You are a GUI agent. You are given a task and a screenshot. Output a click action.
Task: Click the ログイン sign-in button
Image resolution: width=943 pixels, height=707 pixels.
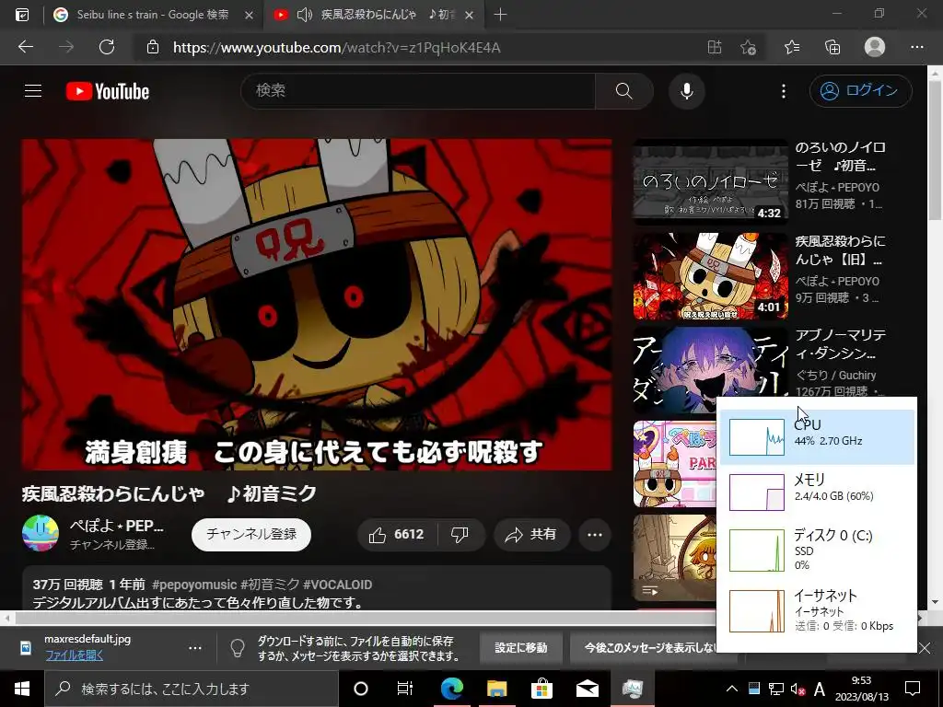pyautogui.click(x=861, y=91)
